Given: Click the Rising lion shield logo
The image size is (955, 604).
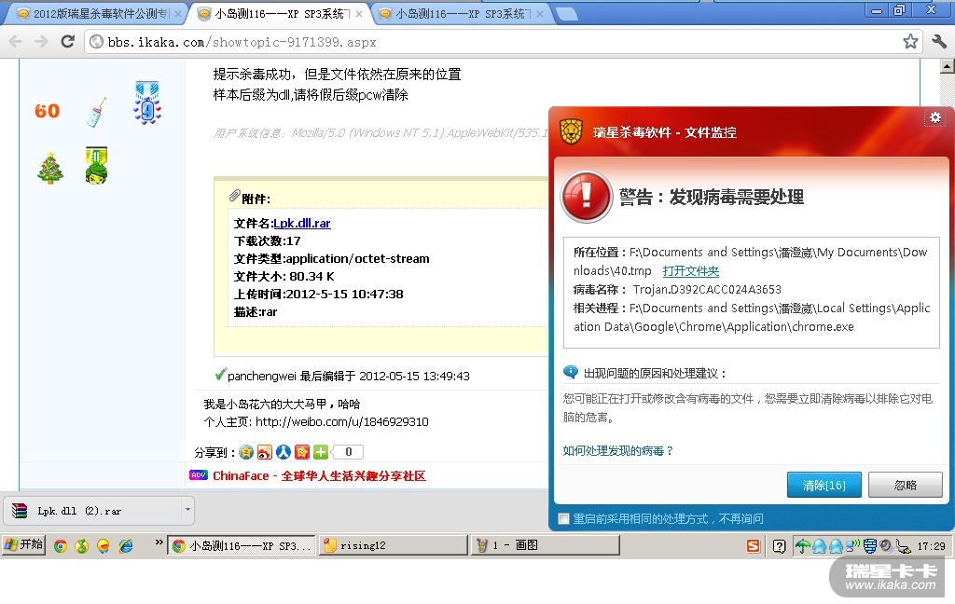Looking at the screenshot, I should click(571, 131).
